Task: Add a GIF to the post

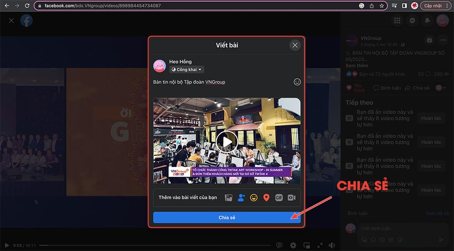Action: (279, 197)
